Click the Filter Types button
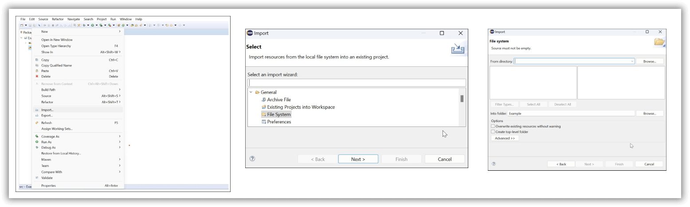 tap(504, 104)
